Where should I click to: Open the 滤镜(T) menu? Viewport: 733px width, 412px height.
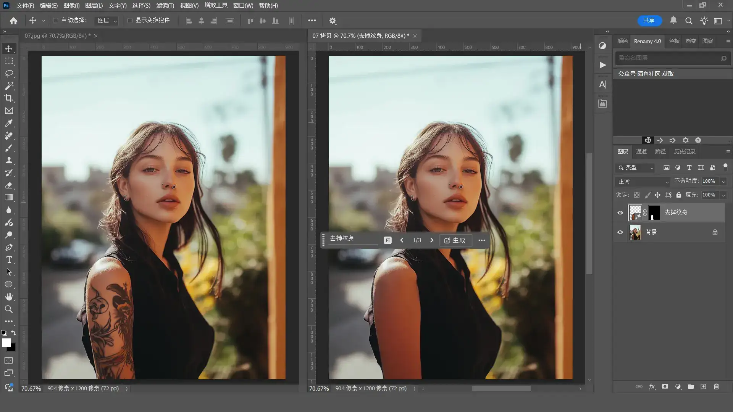click(x=165, y=6)
